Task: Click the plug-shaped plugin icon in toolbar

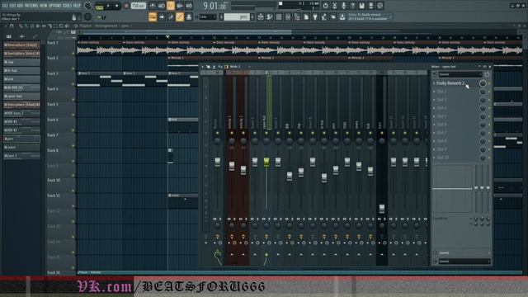Action: point(315,16)
